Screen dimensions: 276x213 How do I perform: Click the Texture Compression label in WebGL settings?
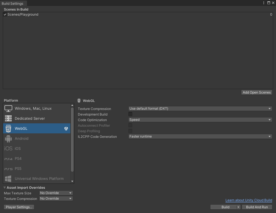(x=94, y=109)
